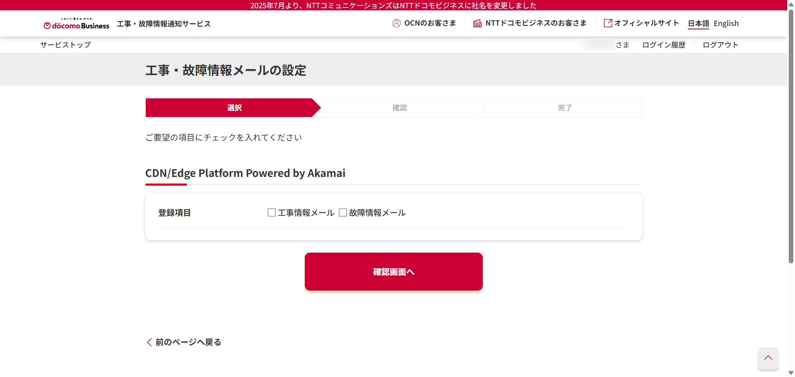Open the サービストップ menu item
The height and width of the screenshot is (377, 795).
(65, 45)
